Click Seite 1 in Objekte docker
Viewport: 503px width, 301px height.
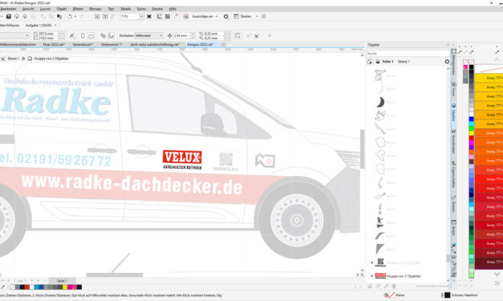click(387, 62)
